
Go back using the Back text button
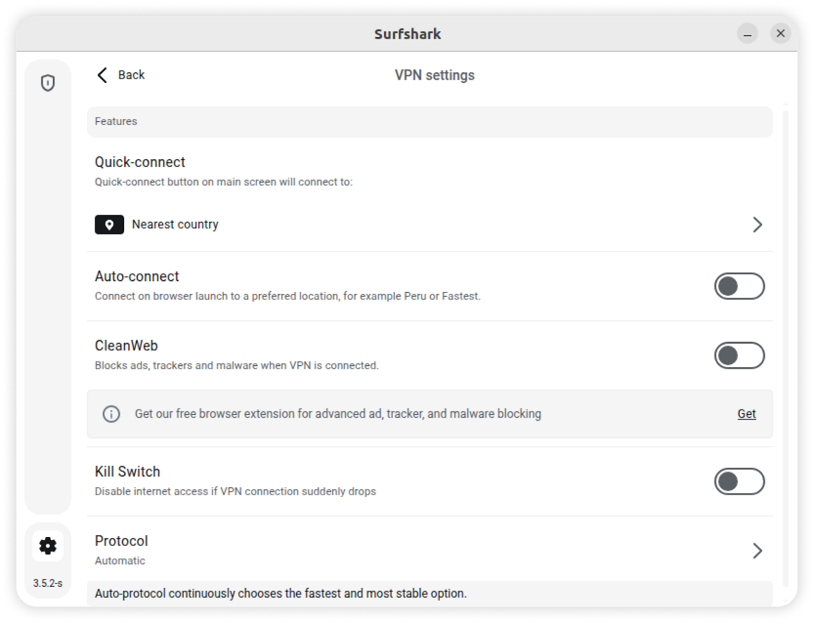pos(131,75)
